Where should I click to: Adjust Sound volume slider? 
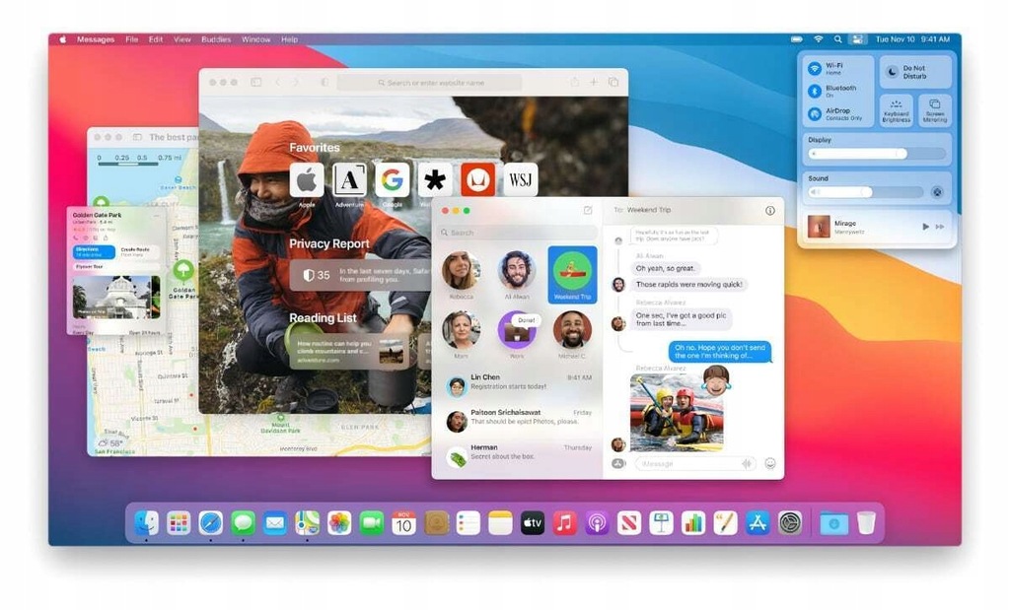click(x=866, y=192)
